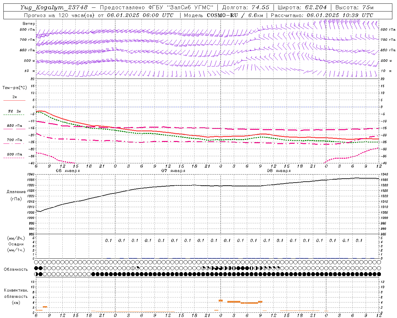Click the longitude value Долгота: 74.55
397x318 pixels.
click(246, 7)
